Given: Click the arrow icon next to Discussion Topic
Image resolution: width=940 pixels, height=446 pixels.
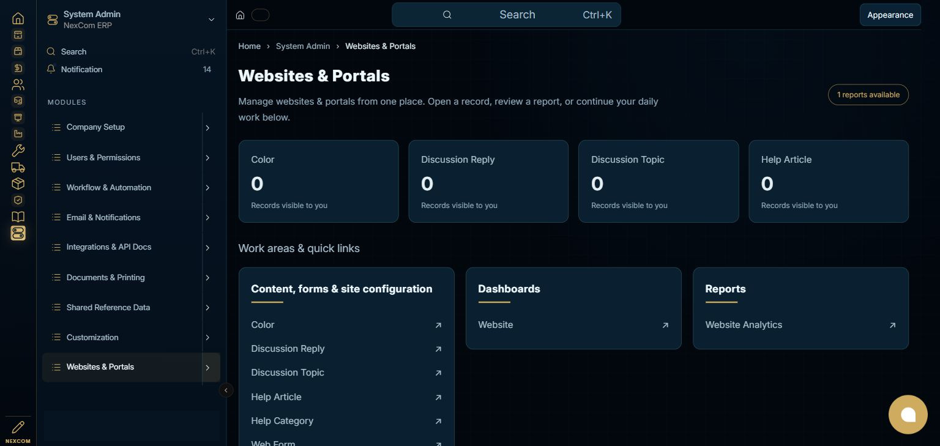Looking at the screenshot, I should [x=438, y=373].
